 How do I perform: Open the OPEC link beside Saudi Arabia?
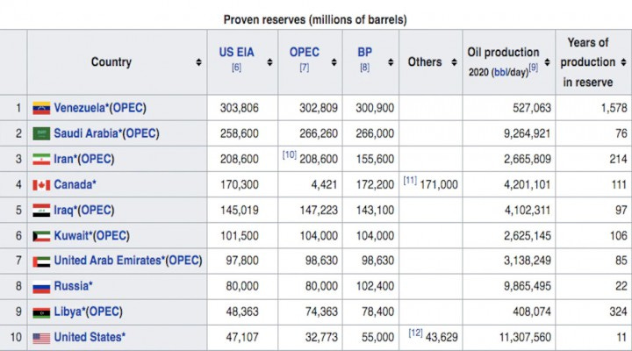[x=140, y=133]
